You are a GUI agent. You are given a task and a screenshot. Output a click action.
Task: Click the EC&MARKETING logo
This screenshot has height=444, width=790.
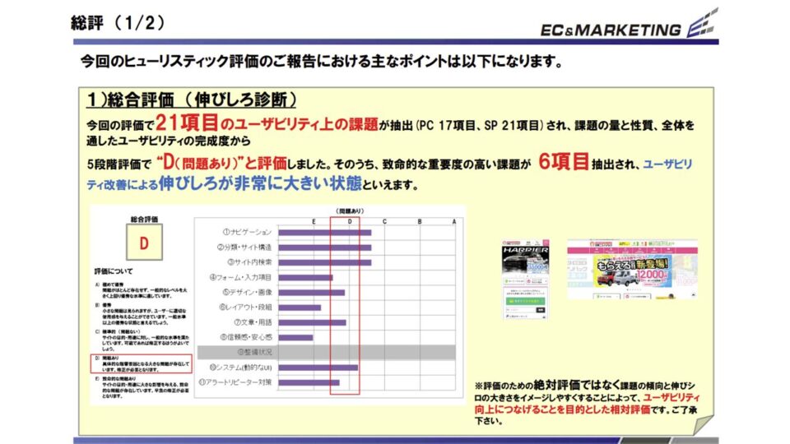pyautogui.click(x=629, y=24)
